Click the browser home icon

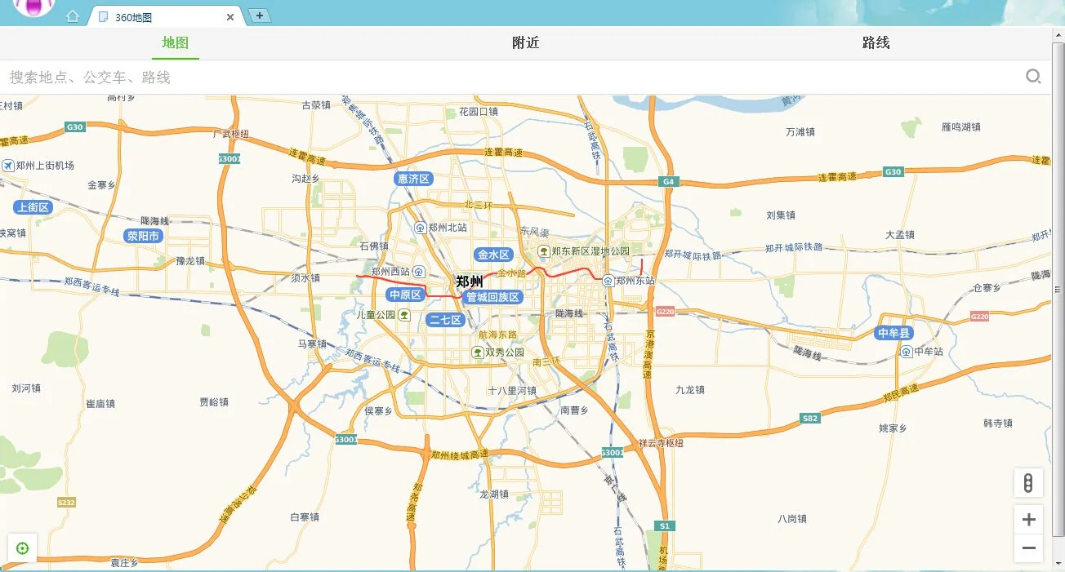pos(73,16)
